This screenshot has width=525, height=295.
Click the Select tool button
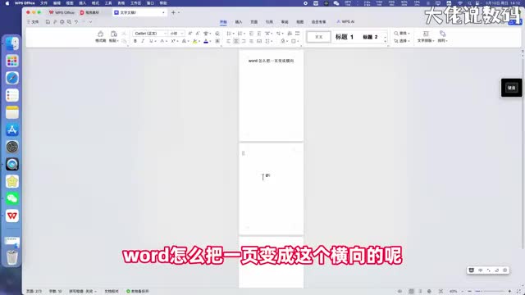tap(401, 41)
